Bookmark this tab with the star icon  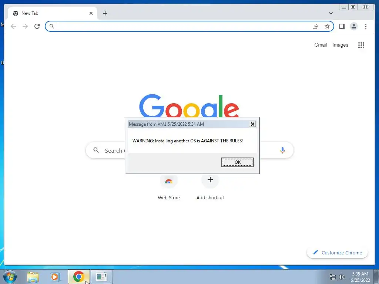pos(327,26)
